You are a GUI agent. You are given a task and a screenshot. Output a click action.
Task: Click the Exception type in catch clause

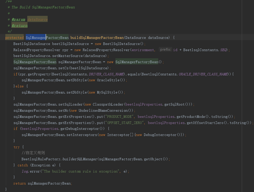click(41, 165)
